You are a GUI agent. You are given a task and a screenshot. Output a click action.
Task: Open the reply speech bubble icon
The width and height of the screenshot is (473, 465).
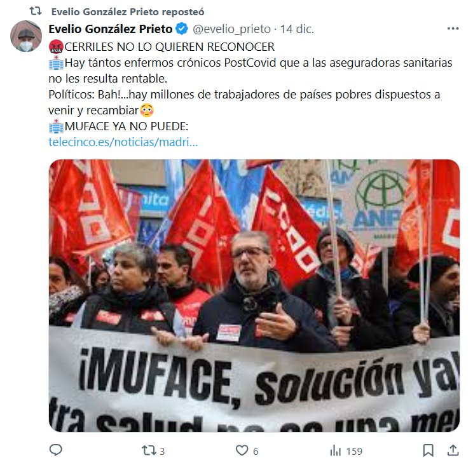55,450
